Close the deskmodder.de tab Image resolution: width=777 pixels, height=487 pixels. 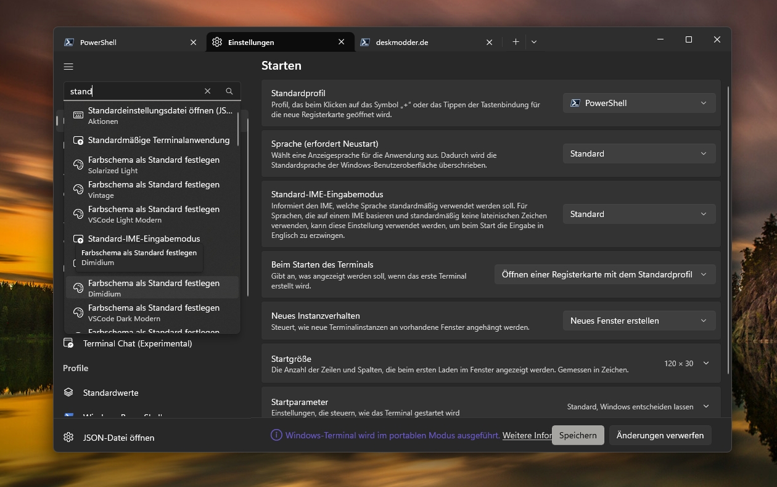click(489, 43)
